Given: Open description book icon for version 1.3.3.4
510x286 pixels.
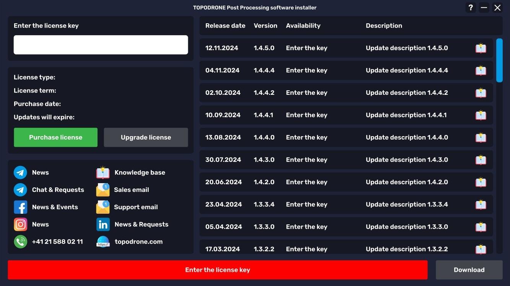Looking at the screenshot, I should [481, 205].
